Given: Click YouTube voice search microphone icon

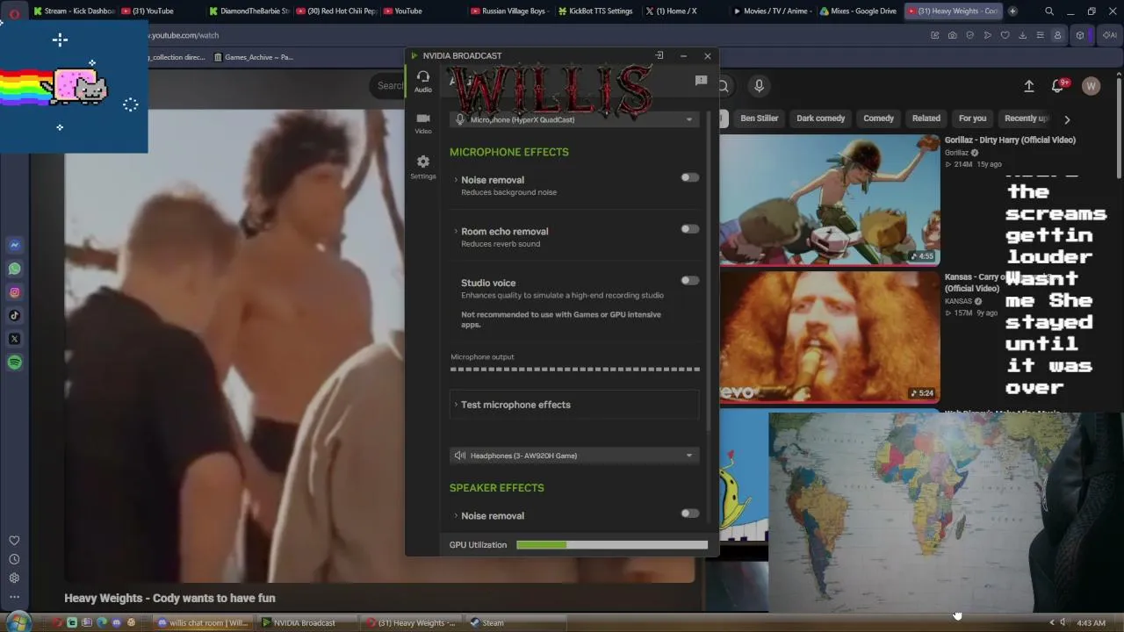Looking at the screenshot, I should click(x=759, y=86).
